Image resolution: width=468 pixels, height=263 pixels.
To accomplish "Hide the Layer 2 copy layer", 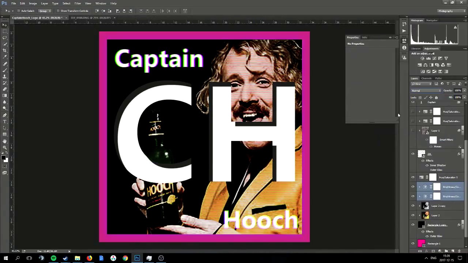I will (x=413, y=206).
